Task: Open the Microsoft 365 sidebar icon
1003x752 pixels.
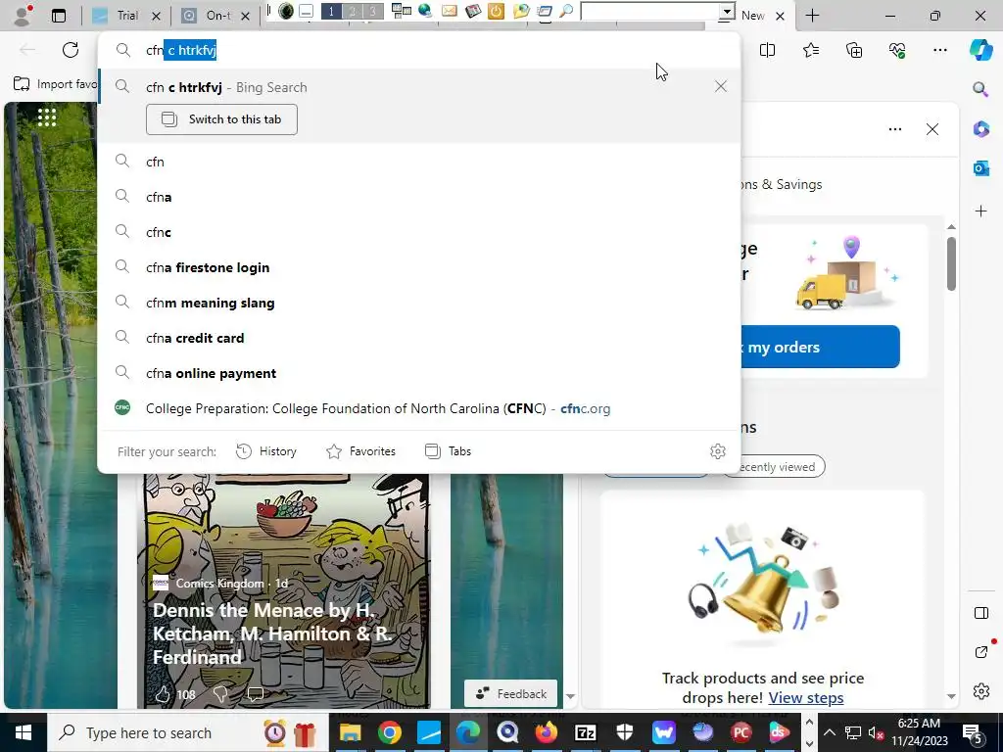Action: (980, 129)
